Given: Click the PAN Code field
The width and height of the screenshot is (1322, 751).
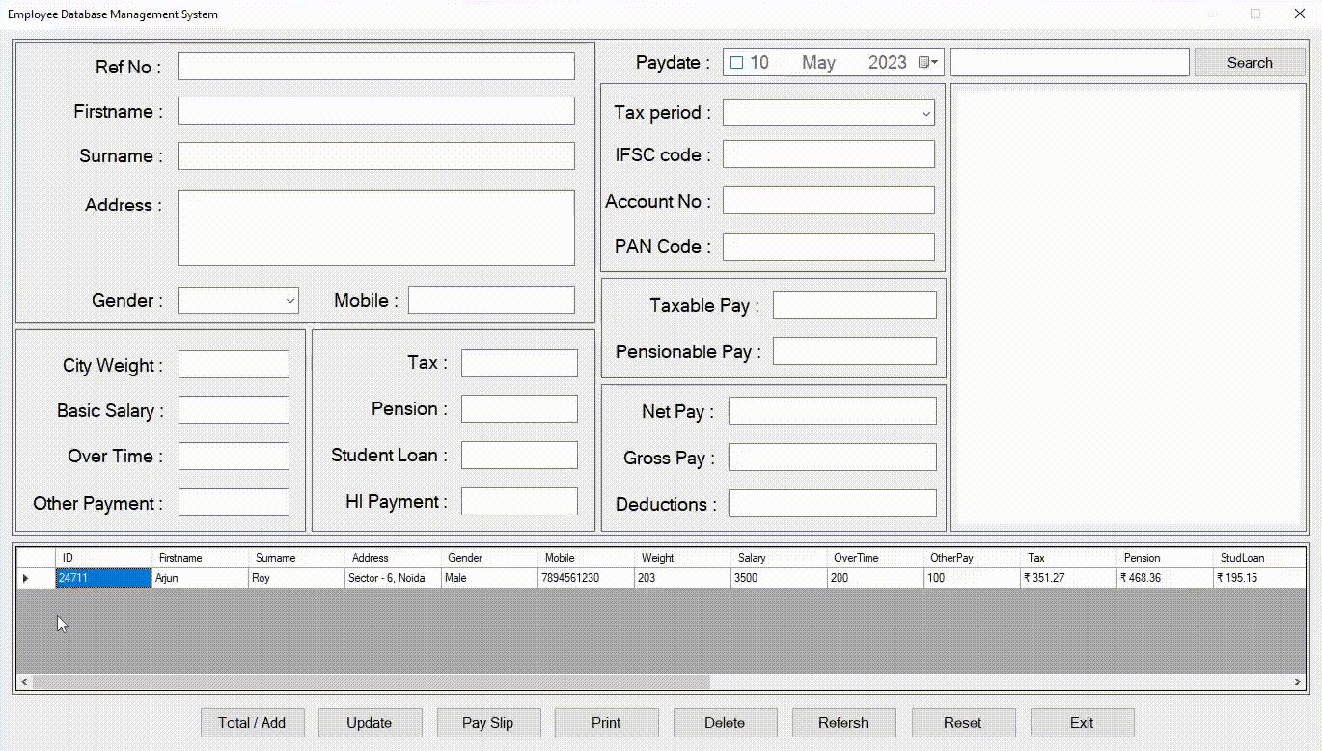Looking at the screenshot, I should (829, 247).
